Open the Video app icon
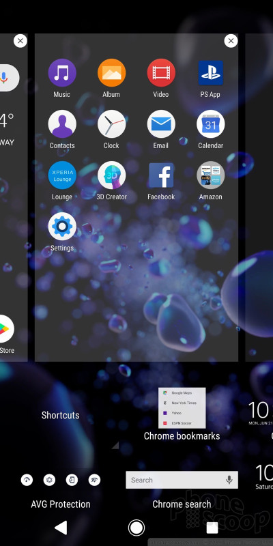This screenshot has width=273, height=546. click(161, 73)
